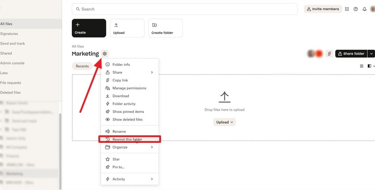Toggle Star for this folder
This screenshot has height=190, width=375.
[x=116, y=159]
